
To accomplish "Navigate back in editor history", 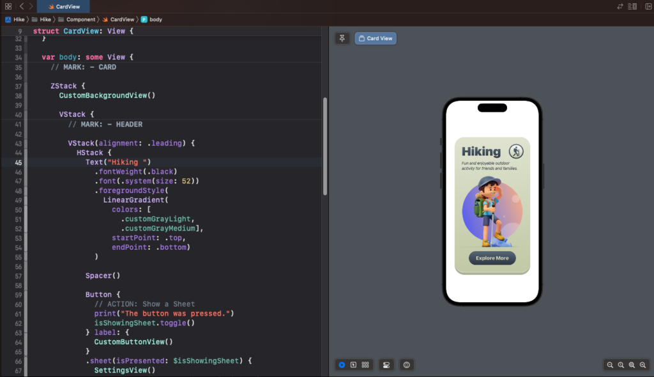I will tap(21, 6).
